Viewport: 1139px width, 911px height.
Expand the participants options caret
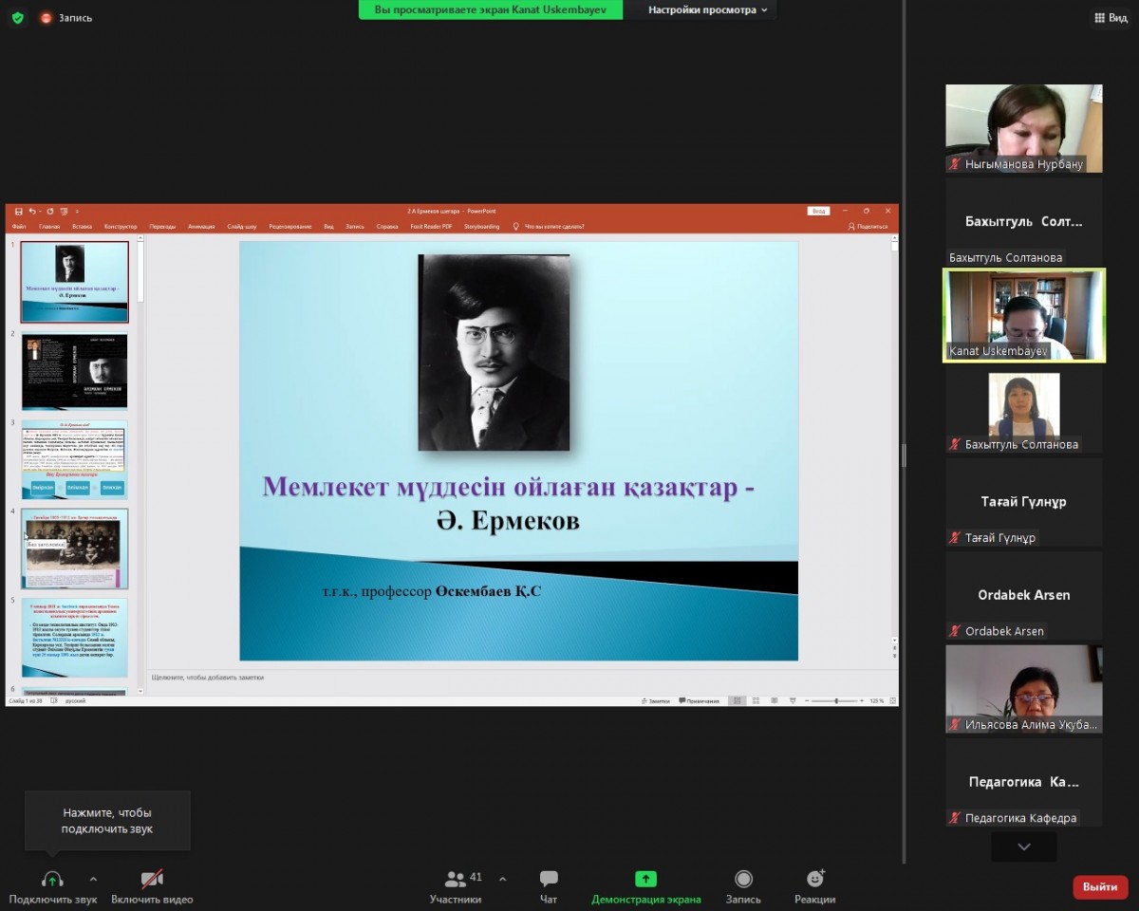(502, 879)
